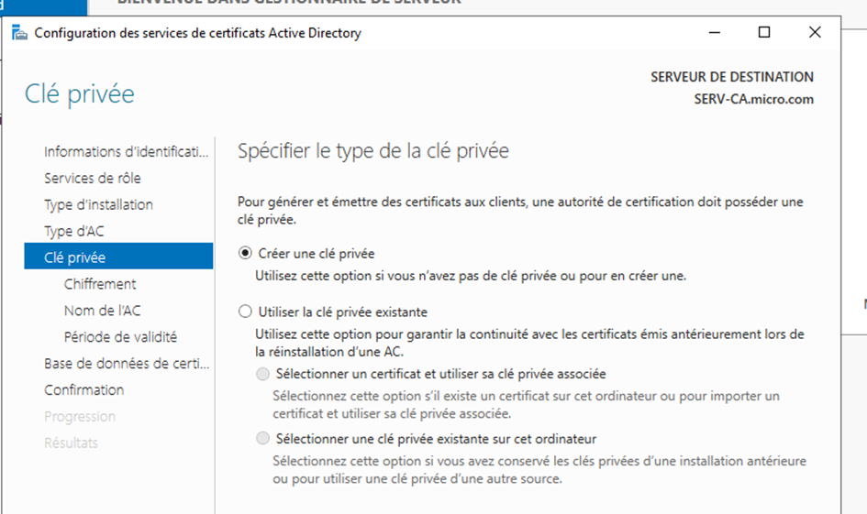The width and height of the screenshot is (867, 514).
Task: Select Utiliser la clé privée existante
Action: pyautogui.click(x=245, y=312)
